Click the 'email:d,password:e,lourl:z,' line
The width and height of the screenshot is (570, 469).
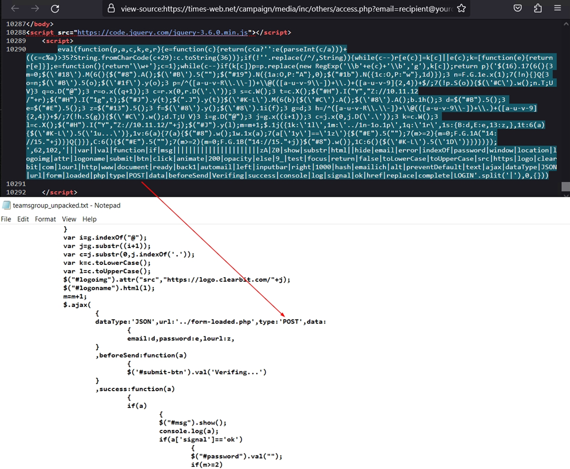point(181,339)
